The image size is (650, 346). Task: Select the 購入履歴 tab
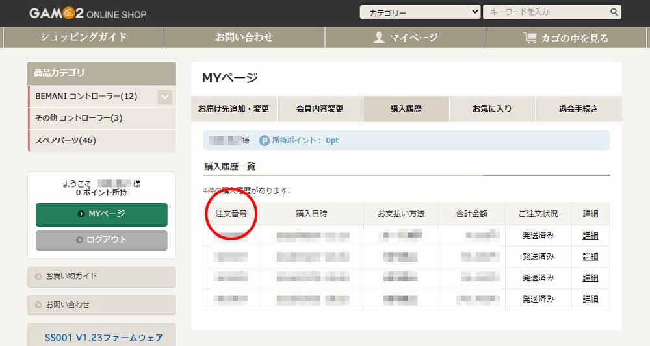pos(406,109)
